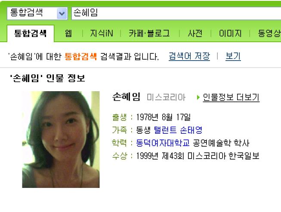Click the orange 통합검색 text in result summary
281x212 pixels.
tap(80, 57)
